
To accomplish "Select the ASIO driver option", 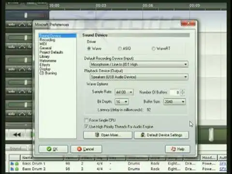I will pyautogui.click(x=120, y=48).
